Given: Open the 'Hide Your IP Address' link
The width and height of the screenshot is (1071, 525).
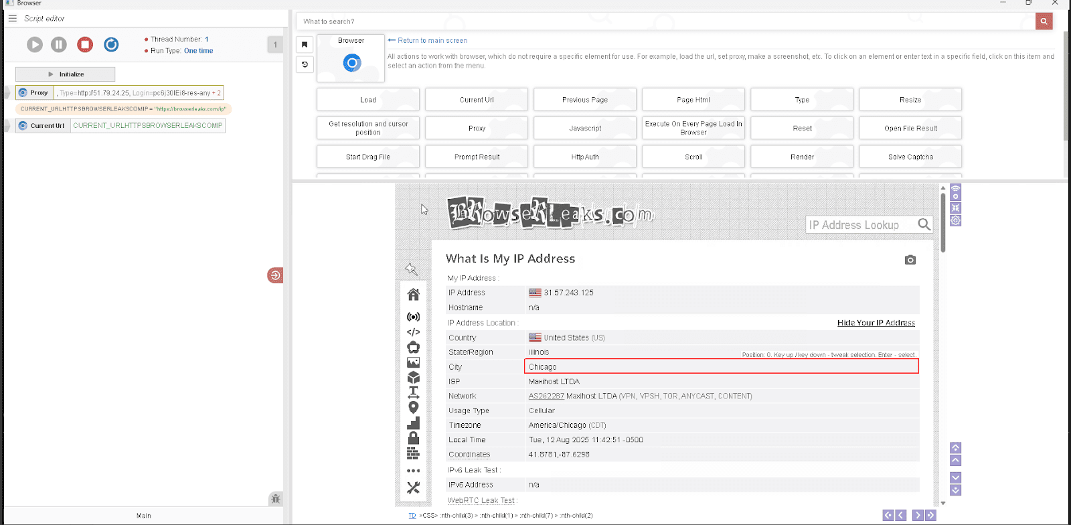Looking at the screenshot, I should pyautogui.click(x=876, y=323).
